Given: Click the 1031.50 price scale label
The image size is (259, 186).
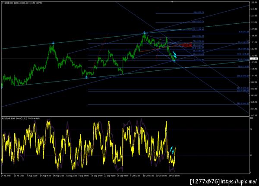Looking at the screenshot, I should [x=254, y=109].
